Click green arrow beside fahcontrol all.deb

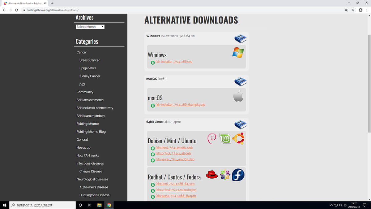click(x=153, y=154)
